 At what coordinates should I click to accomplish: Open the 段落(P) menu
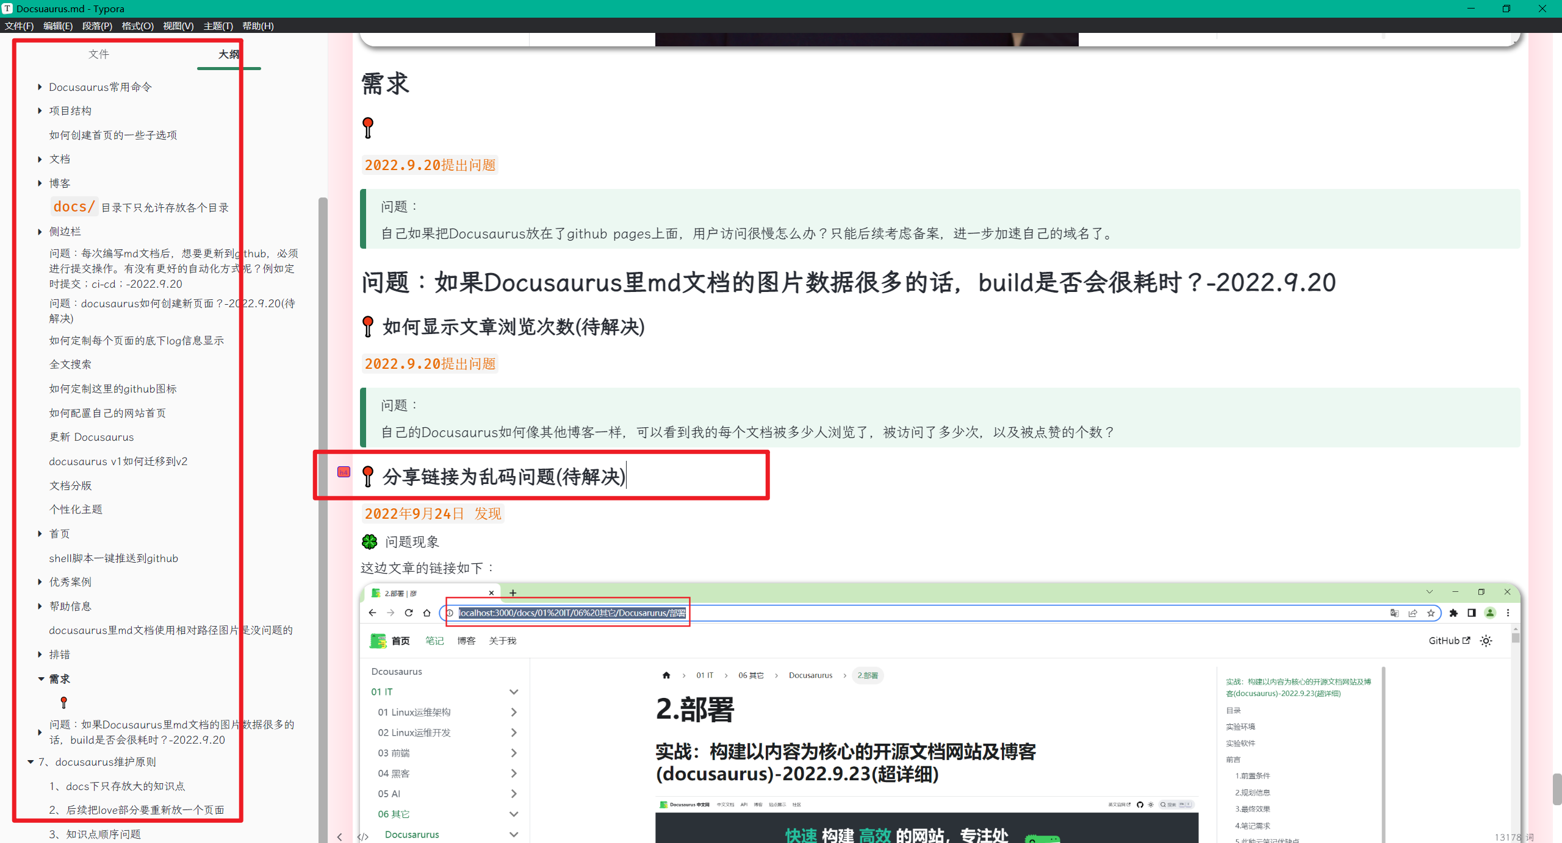pos(97,26)
